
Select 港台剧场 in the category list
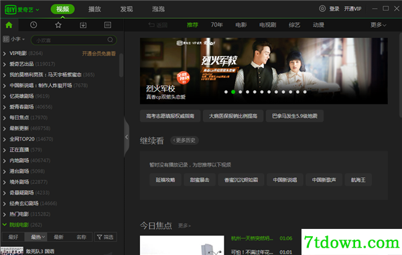[x=19, y=171]
